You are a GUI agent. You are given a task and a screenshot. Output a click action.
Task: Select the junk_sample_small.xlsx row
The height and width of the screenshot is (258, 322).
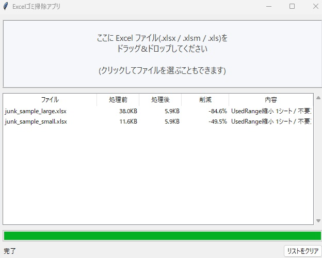click(158, 122)
